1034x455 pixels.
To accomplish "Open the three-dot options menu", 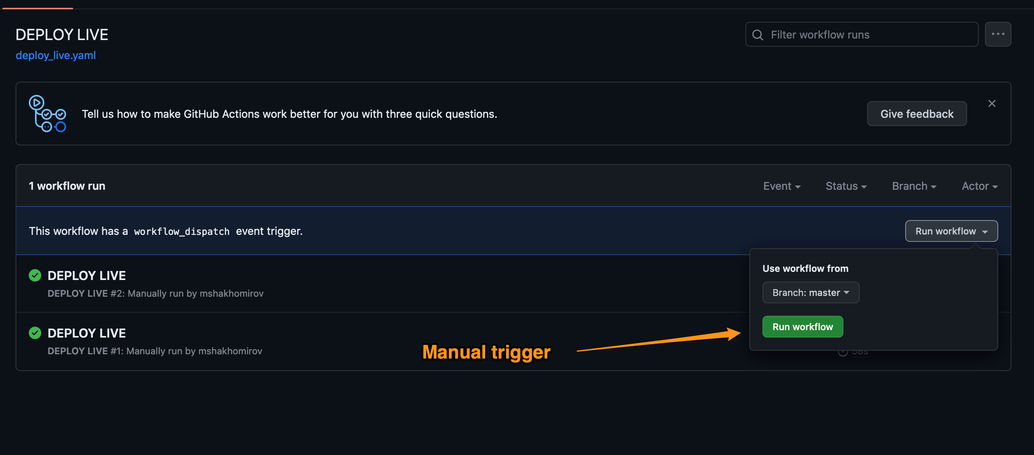I will tap(997, 35).
